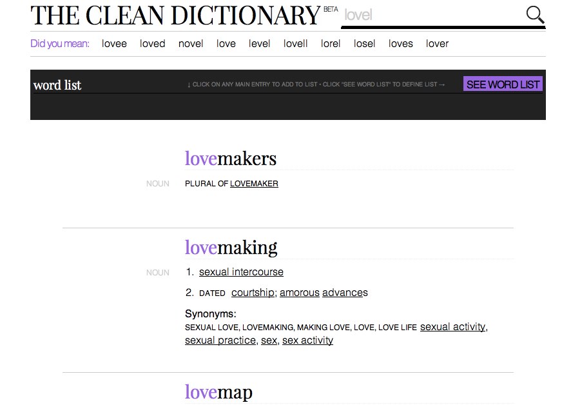This screenshot has height=405, width=562.
Task: Click the 'sex' synonym link
Action: 269,340
